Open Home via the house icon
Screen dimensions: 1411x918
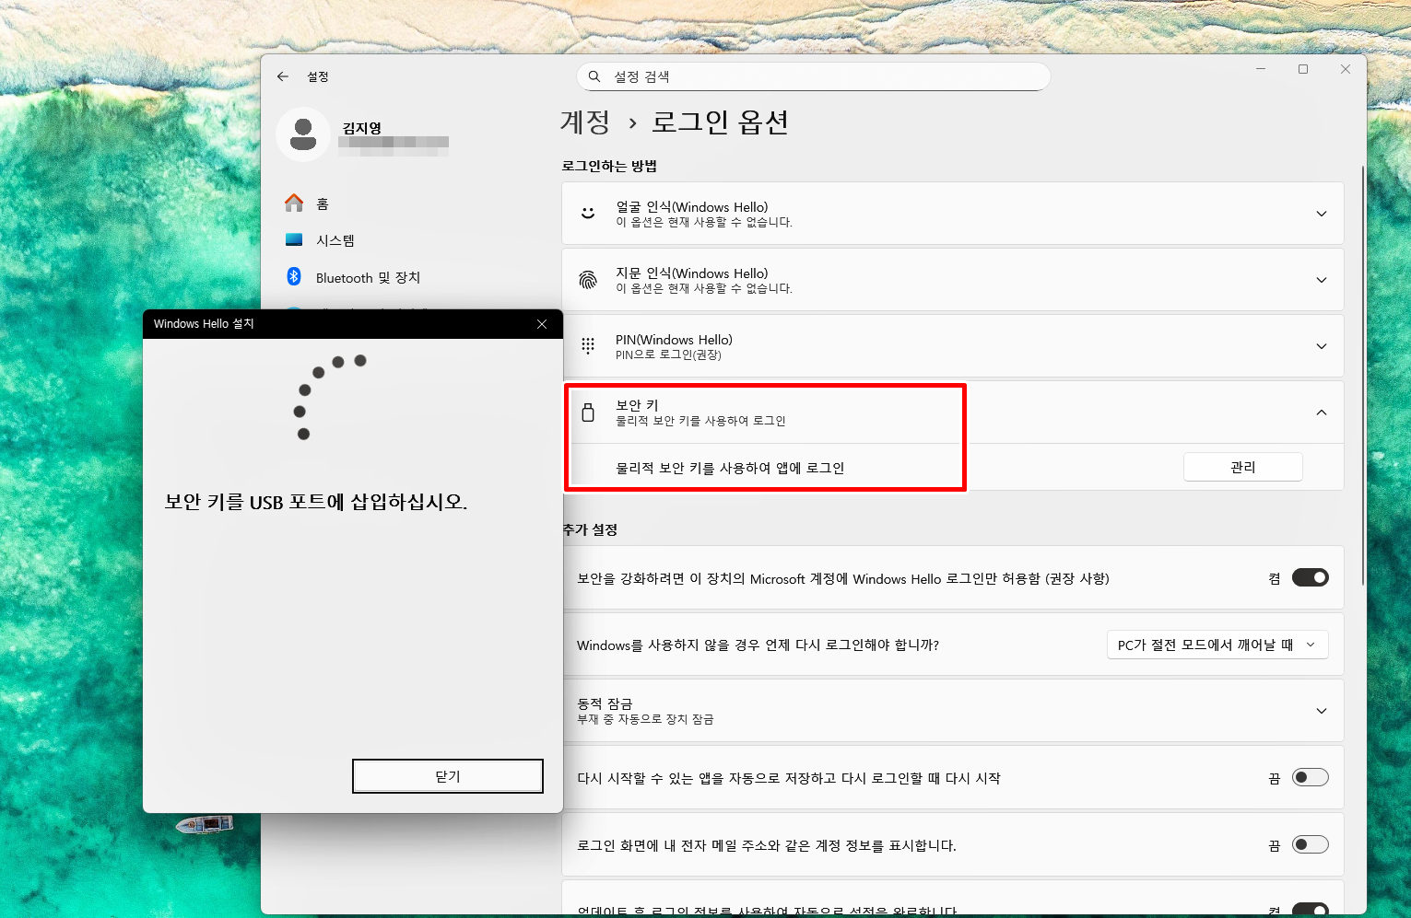click(294, 203)
